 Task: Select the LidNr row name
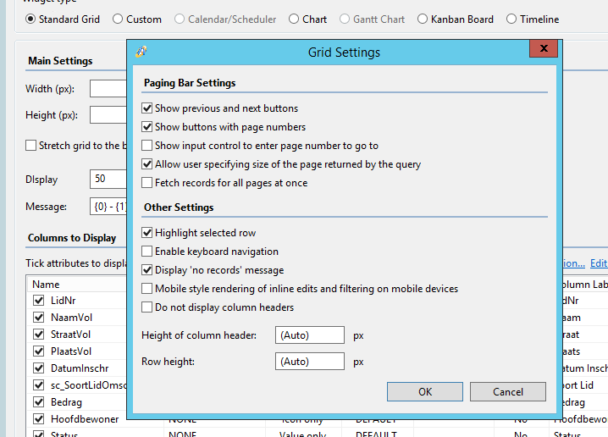64,301
